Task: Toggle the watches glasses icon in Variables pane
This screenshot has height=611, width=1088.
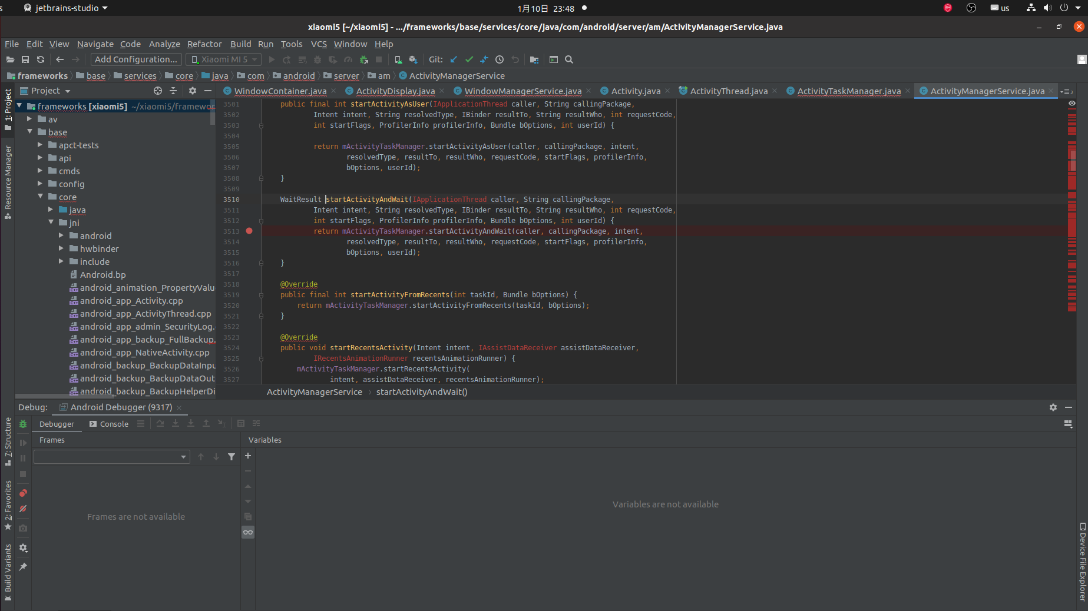Action: click(x=247, y=532)
